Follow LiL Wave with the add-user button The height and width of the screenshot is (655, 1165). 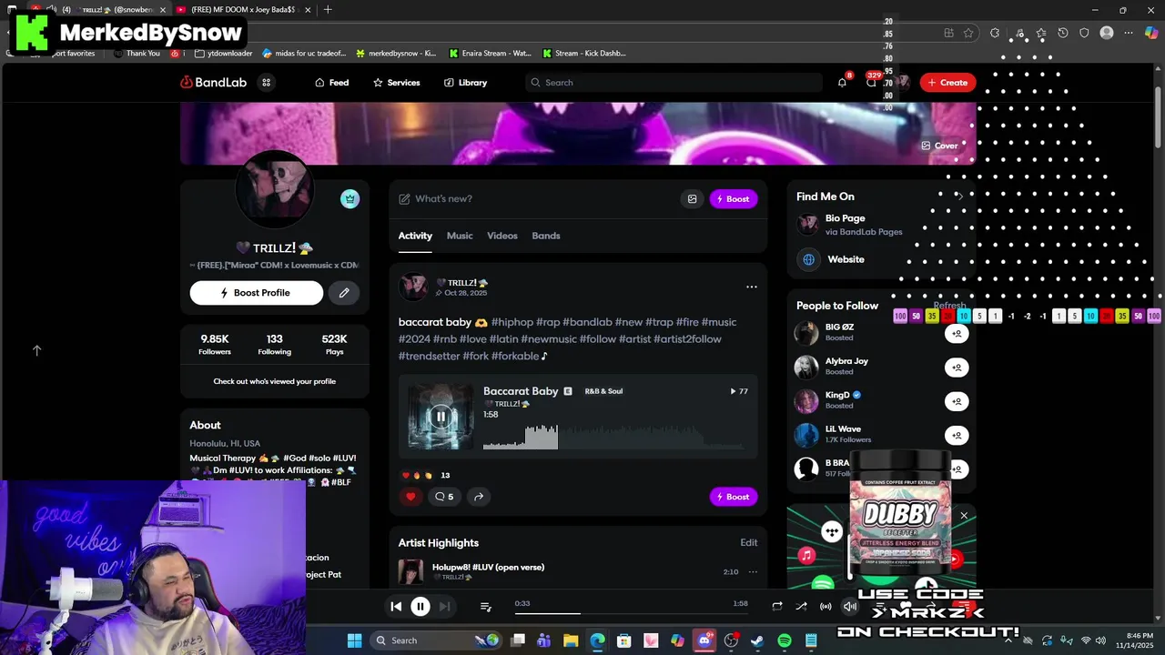[957, 435]
